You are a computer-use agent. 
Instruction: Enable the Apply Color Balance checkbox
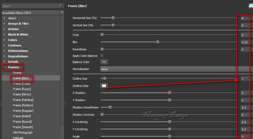(x=102, y=56)
